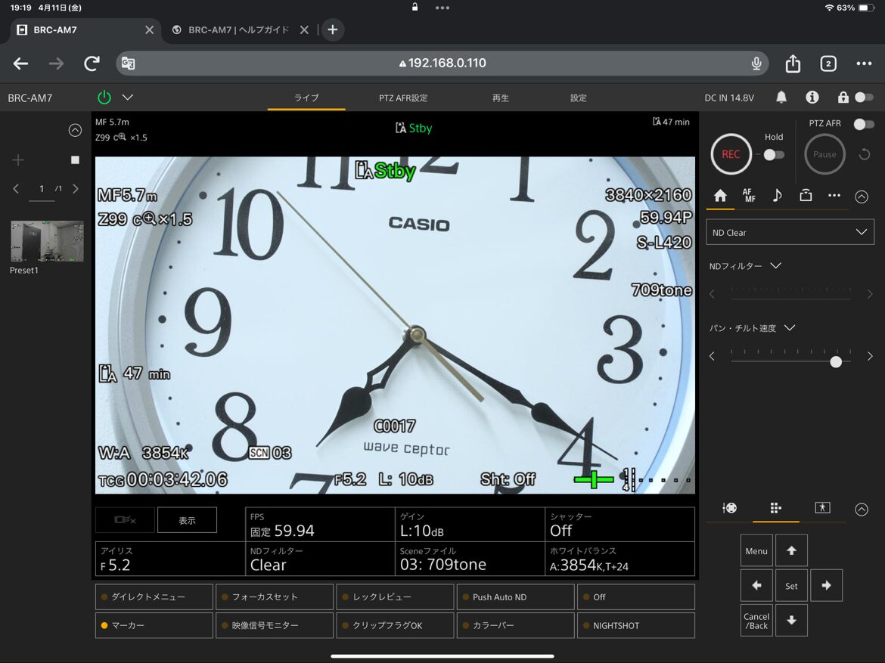Image resolution: width=885 pixels, height=663 pixels.
Task: Click the 表示 display button
Action: (187, 520)
